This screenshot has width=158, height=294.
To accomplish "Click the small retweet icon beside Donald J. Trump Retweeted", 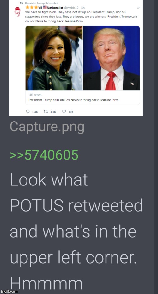I will click(x=21, y=3).
